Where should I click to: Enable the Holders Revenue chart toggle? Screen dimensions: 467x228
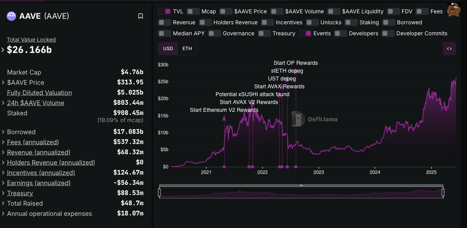tap(205, 23)
